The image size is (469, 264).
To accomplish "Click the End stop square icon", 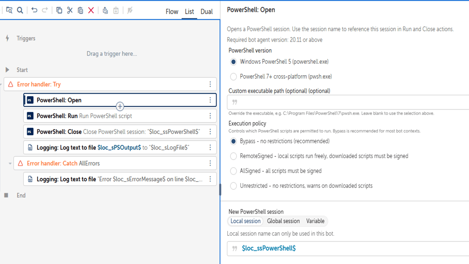I will coord(6,195).
